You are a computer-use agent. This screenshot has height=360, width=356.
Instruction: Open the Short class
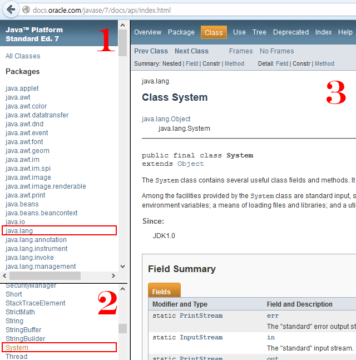(14, 294)
